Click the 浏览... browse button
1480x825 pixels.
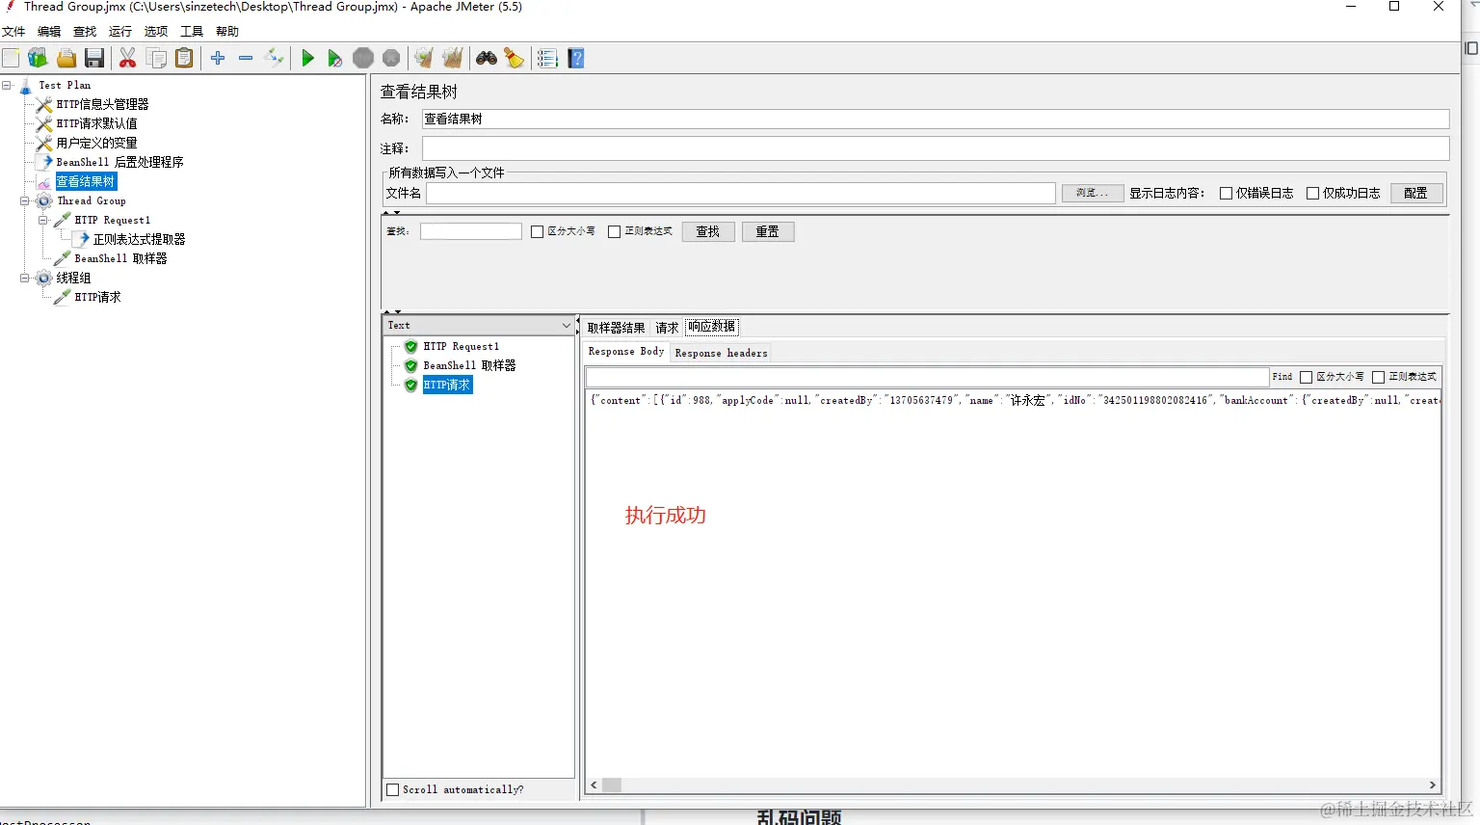1093,193
